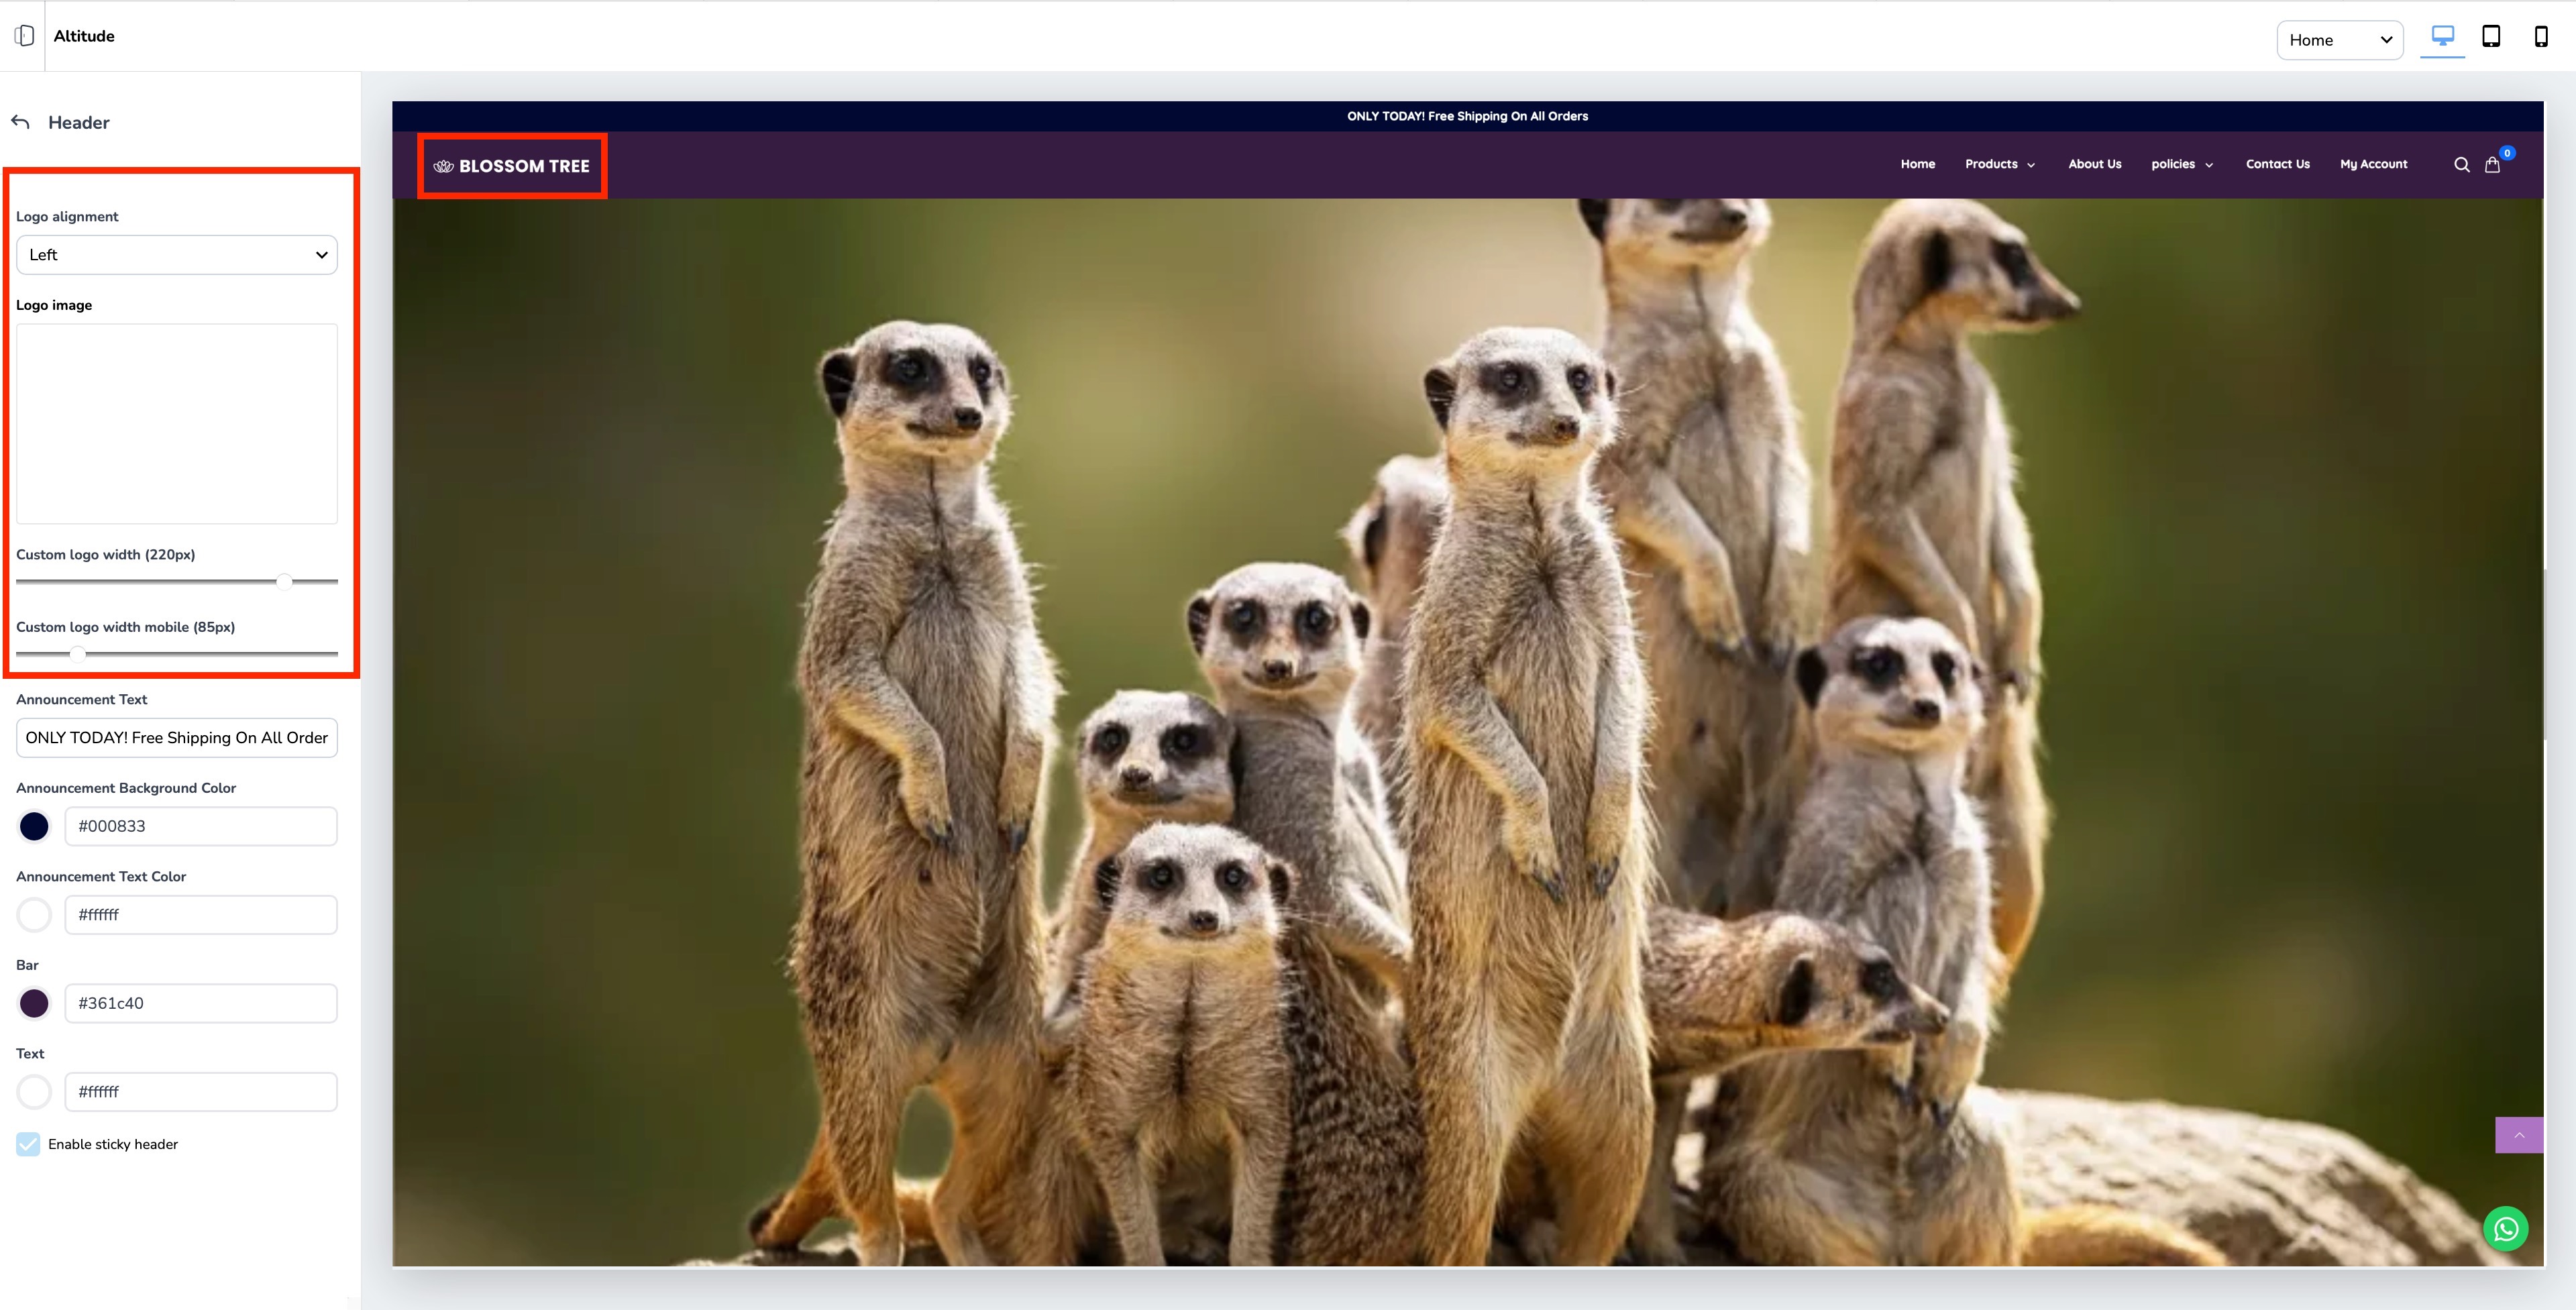Open the search icon in store header

click(2461, 165)
